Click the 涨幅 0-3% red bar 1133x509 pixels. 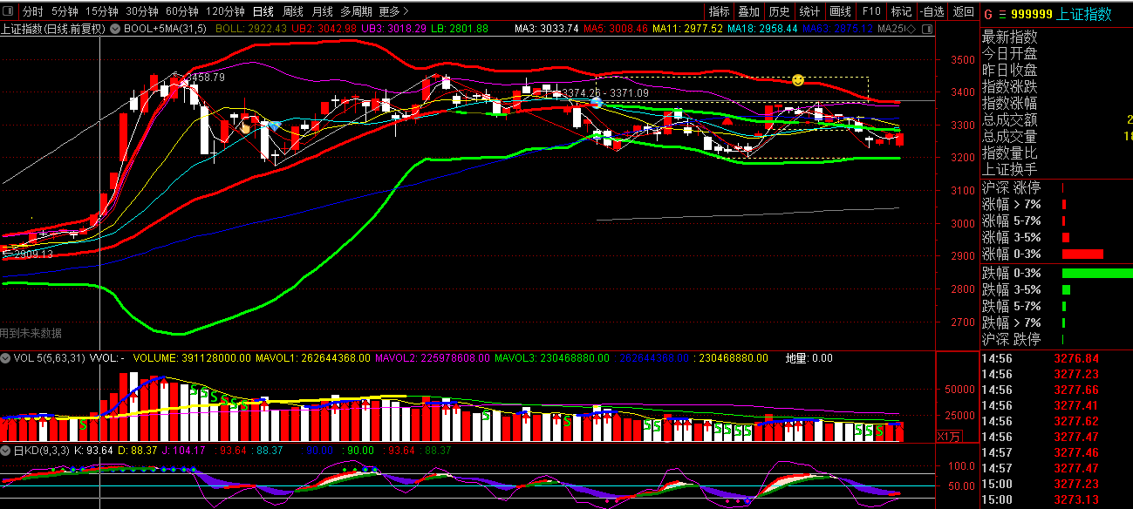[x=1082, y=254]
